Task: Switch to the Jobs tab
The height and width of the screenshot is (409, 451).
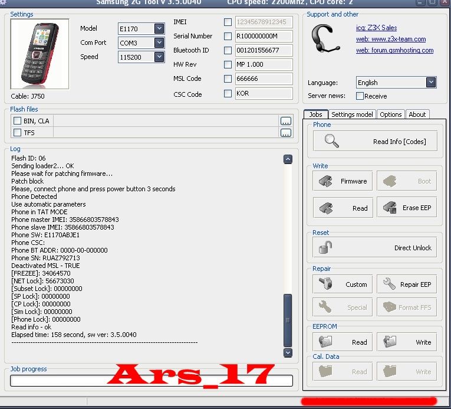Action: point(315,114)
